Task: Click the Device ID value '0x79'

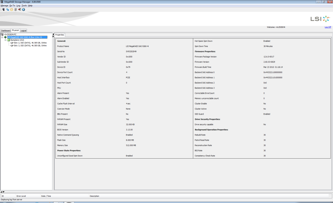Action: 128,67
